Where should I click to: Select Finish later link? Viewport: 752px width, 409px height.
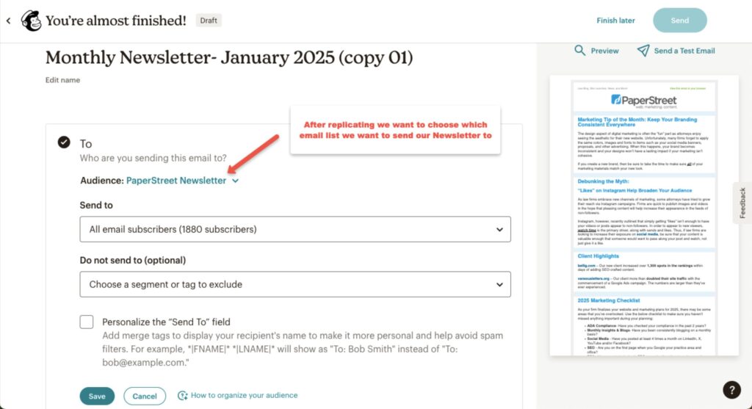(615, 21)
